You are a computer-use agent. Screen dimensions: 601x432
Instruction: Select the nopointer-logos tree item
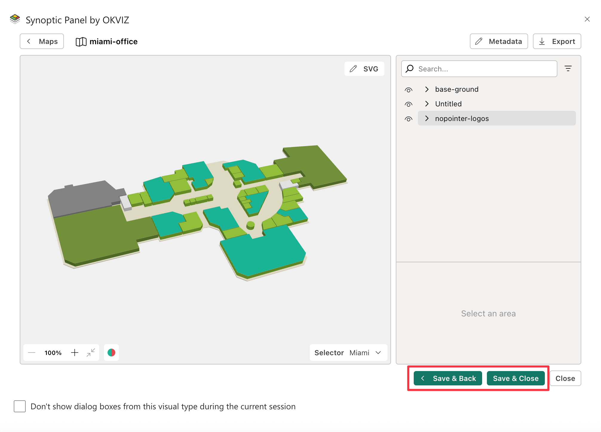[462, 118]
